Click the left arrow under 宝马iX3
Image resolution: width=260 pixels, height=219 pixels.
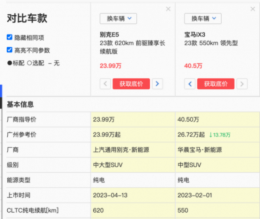click(x=190, y=84)
